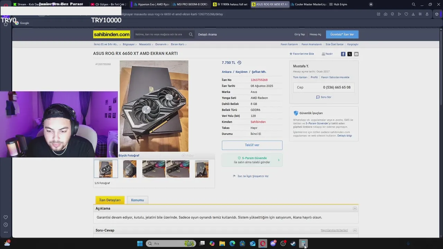Open Opera snapshot camera icon
Image resolution: width=443 pixels, height=249 pixels.
click(x=386, y=14)
